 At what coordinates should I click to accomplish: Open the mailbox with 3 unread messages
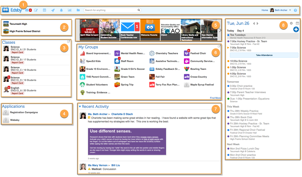(27, 10)
